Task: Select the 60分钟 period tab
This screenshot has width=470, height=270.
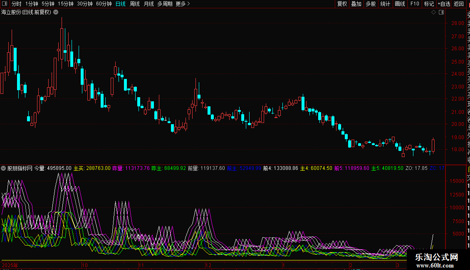Action: tap(104, 4)
